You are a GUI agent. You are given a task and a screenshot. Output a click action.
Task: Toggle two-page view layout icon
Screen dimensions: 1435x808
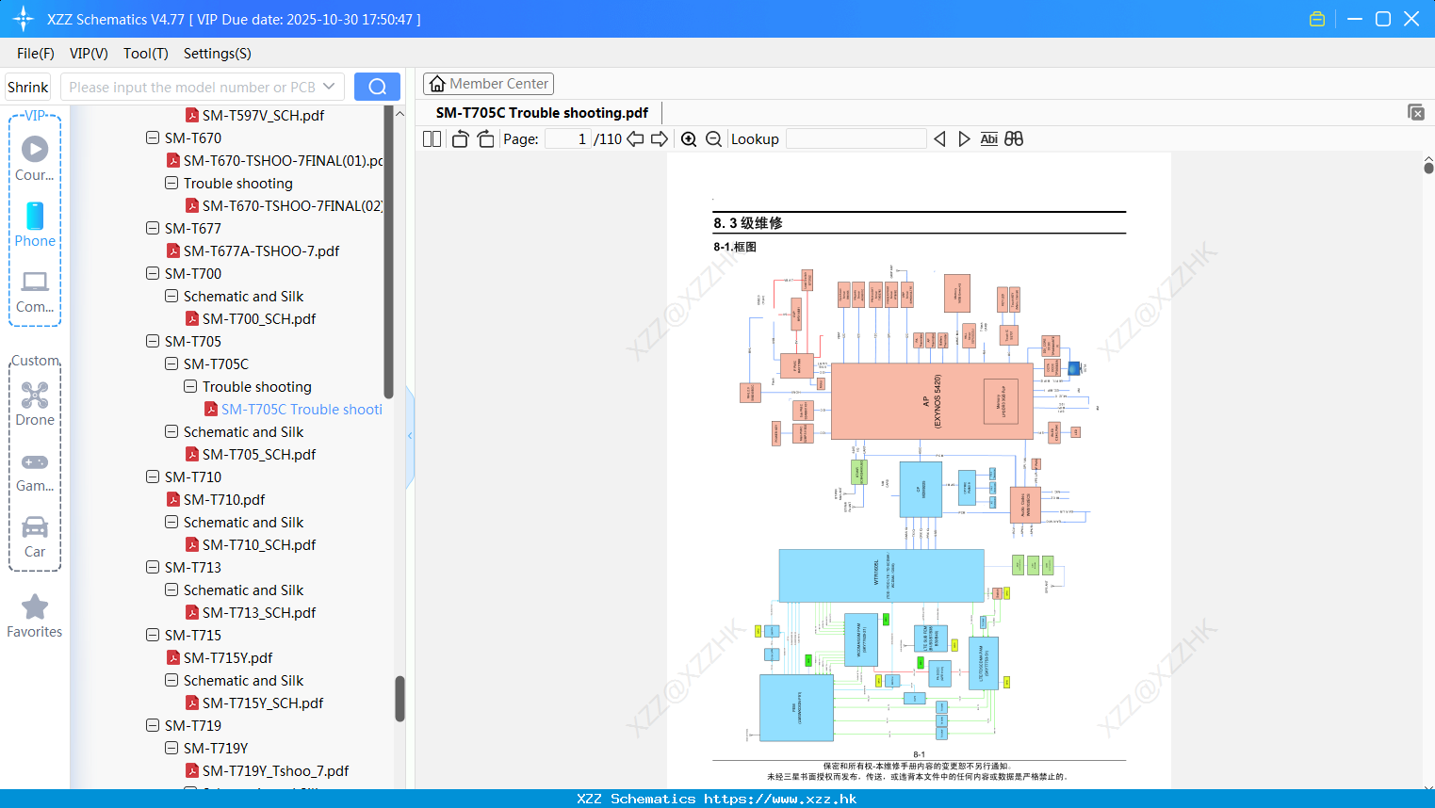pos(432,138)
